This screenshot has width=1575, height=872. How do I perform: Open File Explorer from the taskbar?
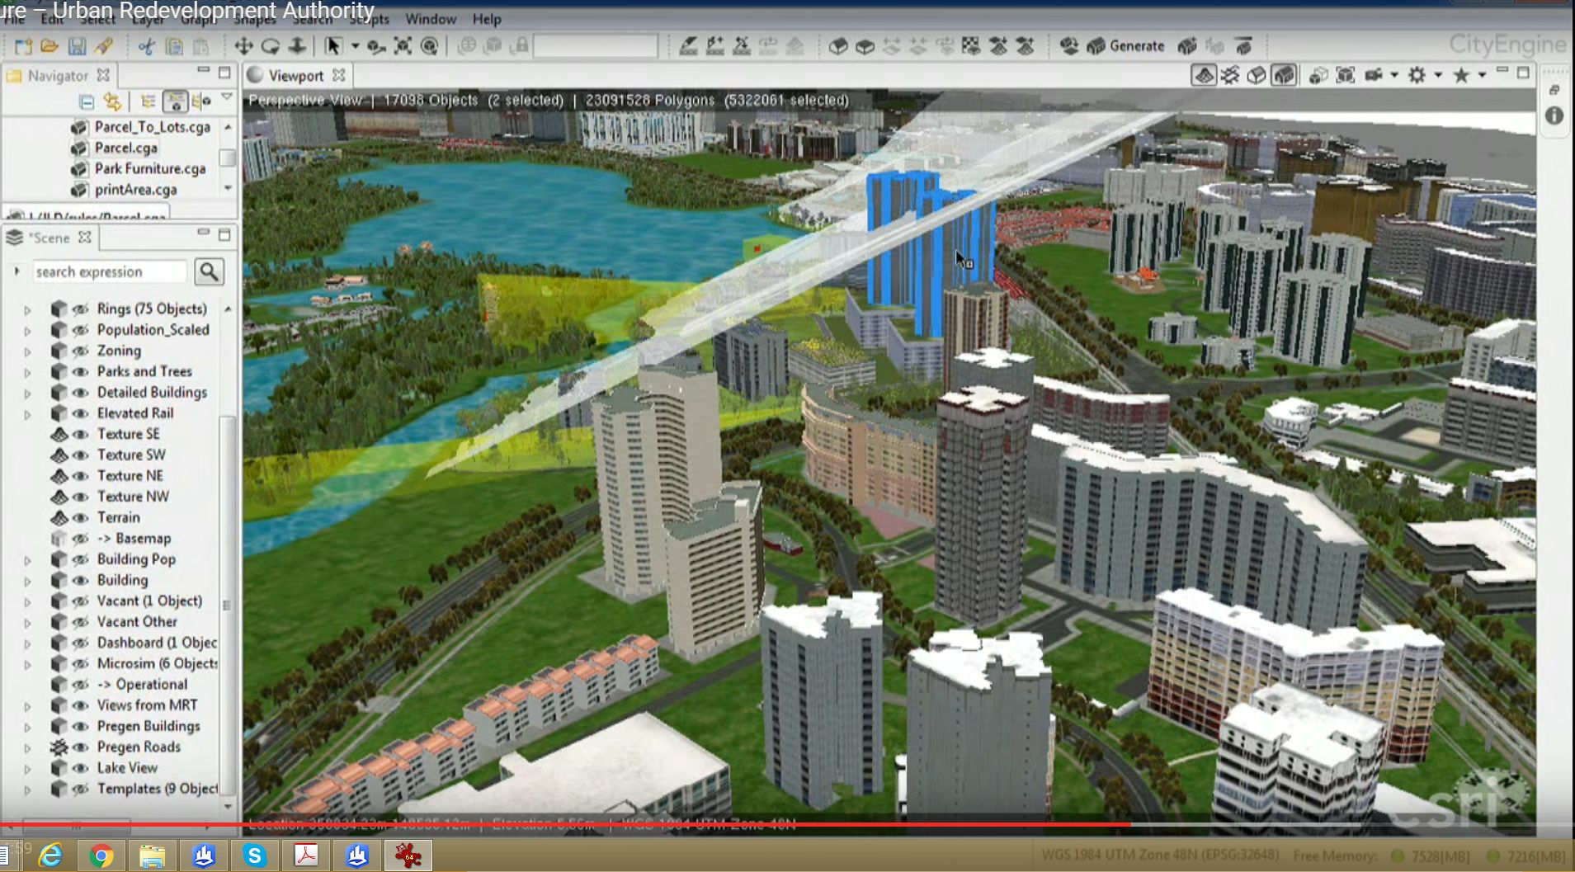pyautogui.click(x=153, y=856)
